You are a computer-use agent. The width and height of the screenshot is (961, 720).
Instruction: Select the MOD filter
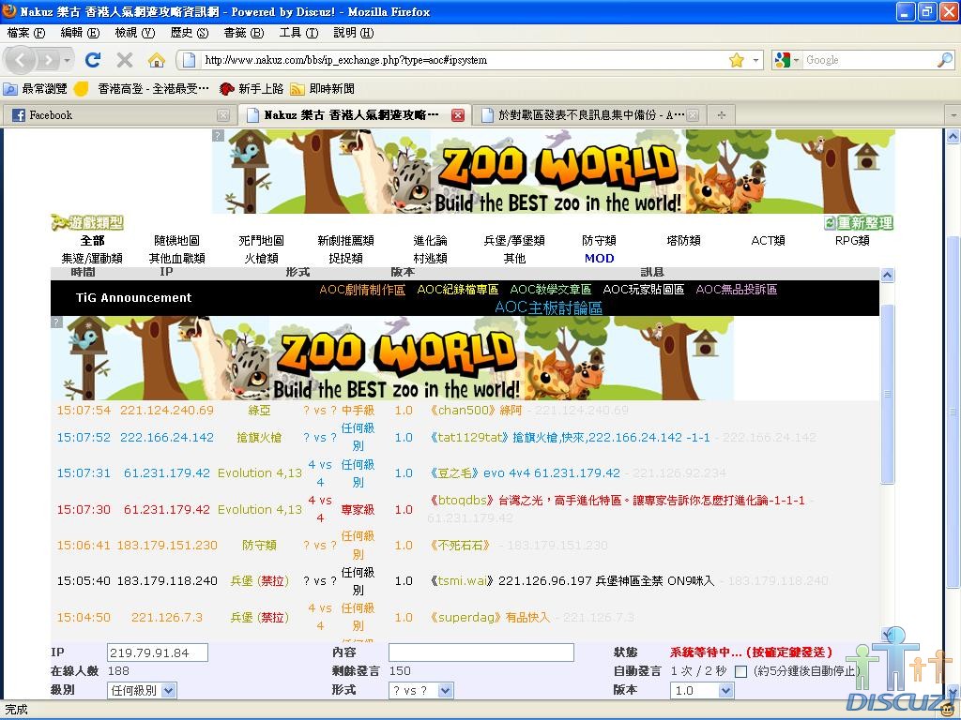600,259
